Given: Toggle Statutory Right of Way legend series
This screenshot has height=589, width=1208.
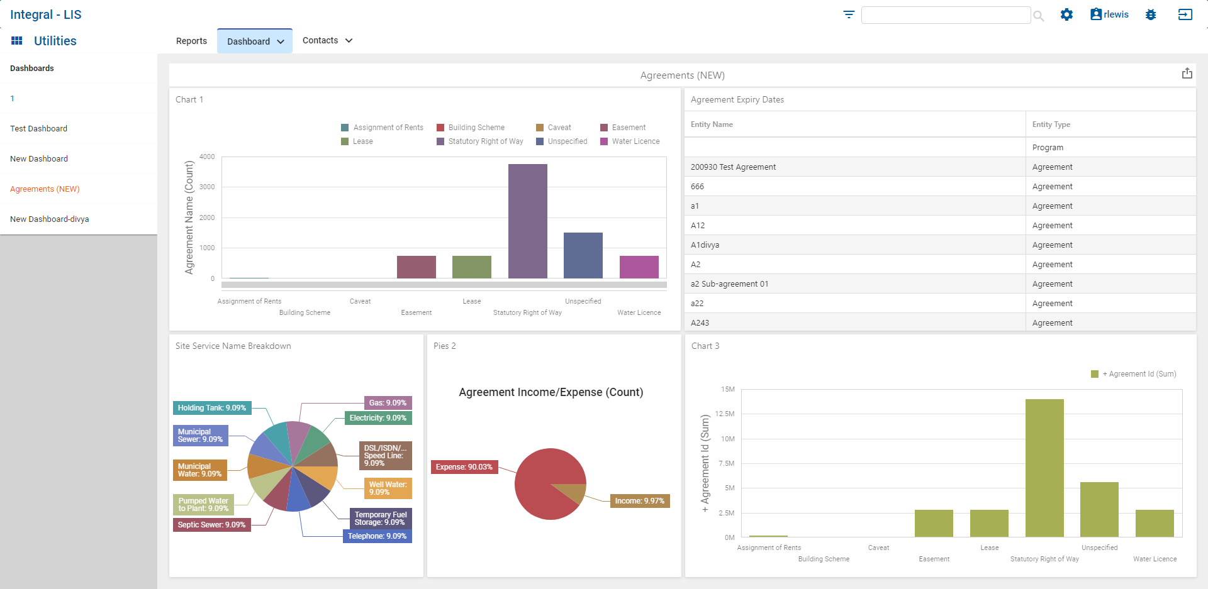Looking at the screenshot, I should point(485,141).
